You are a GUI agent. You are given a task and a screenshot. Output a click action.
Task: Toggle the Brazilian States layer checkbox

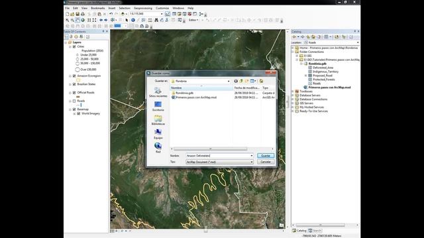pyautogui.click(x=74, y=85)
